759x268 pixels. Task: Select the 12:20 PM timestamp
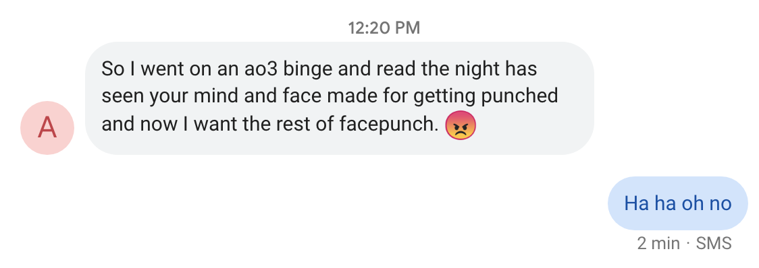384,28
